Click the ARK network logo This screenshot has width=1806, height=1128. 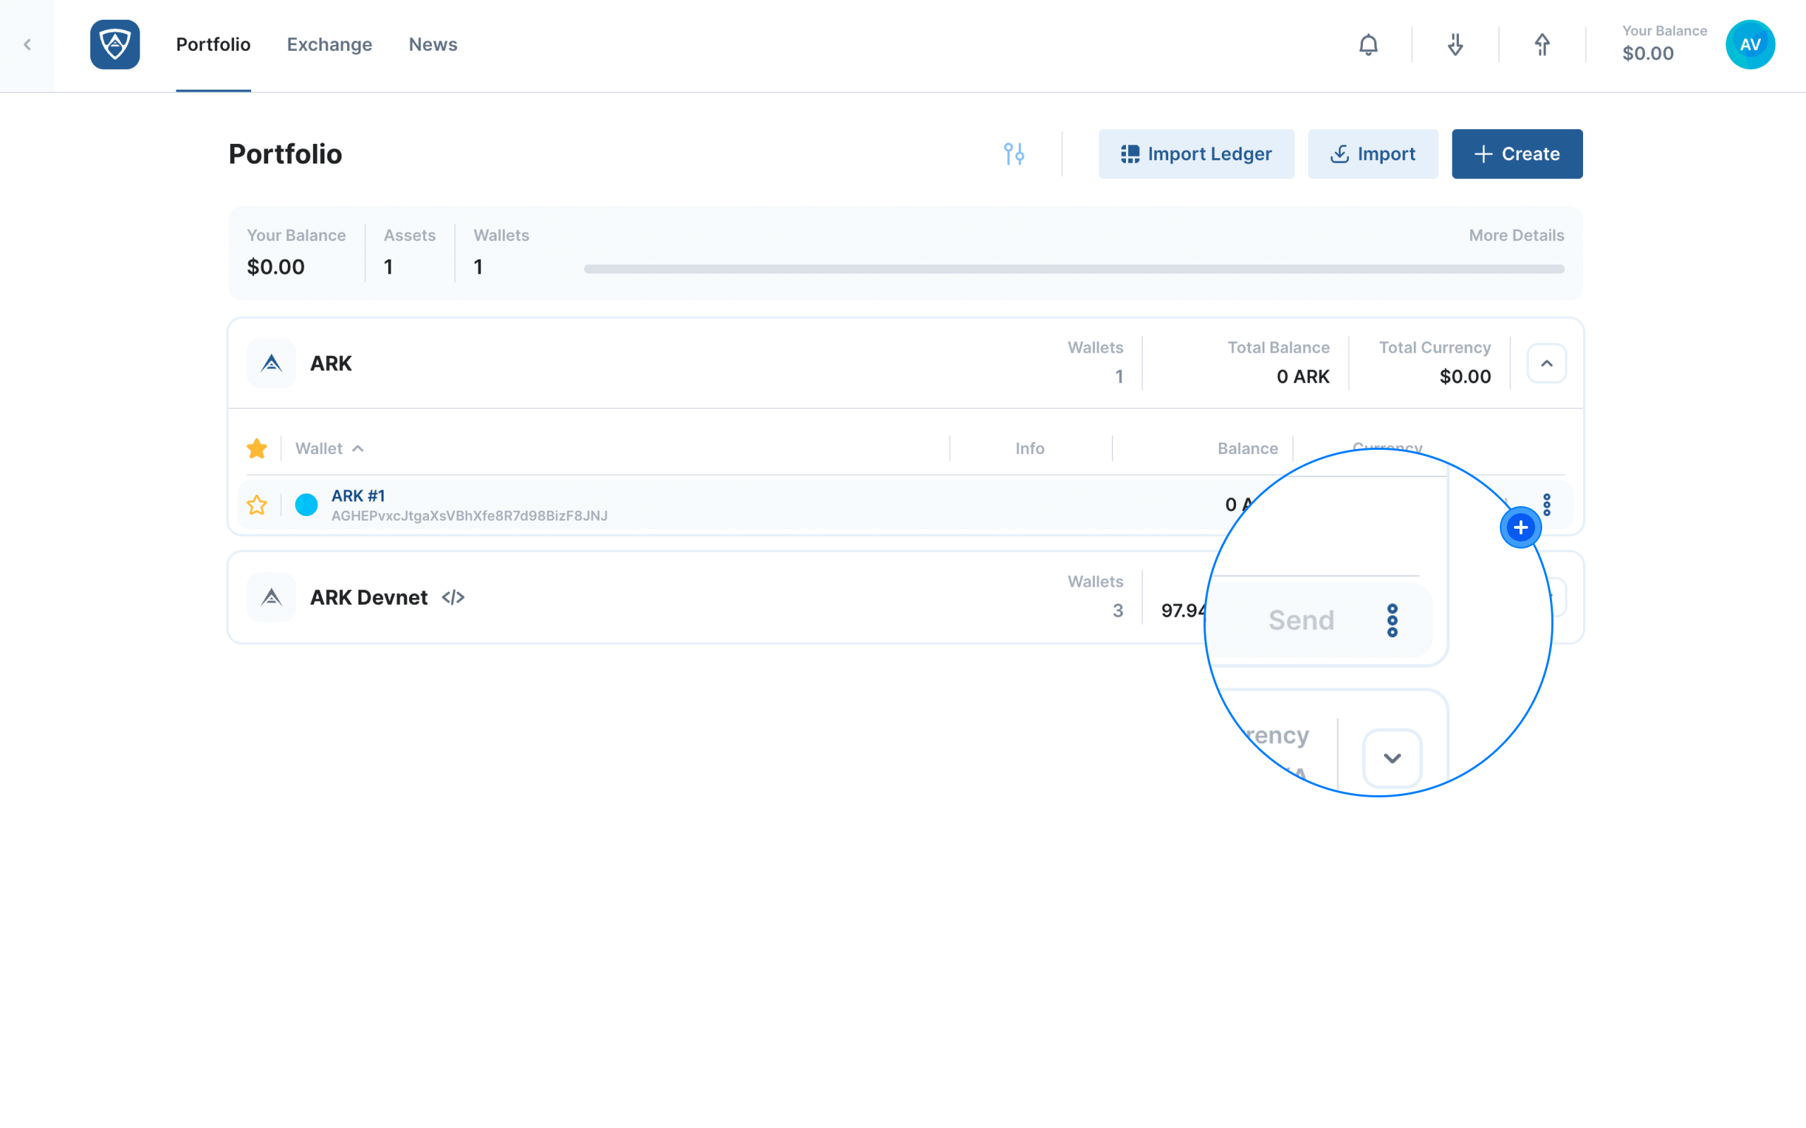pos(272,363)
